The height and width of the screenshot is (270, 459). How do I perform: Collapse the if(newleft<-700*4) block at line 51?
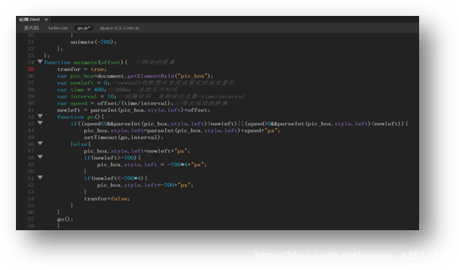40,177
